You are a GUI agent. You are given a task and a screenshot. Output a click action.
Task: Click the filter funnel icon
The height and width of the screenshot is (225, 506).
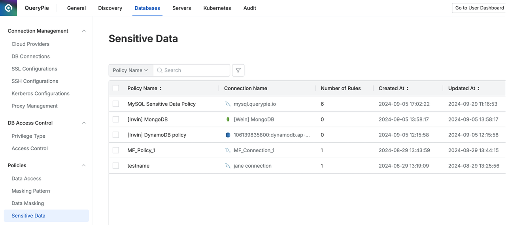(238, 70)
